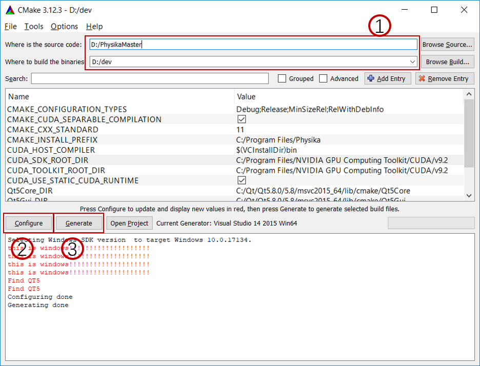Maximize the CMake window
The height and width of the screenshot is (366, 480).
point(434,10)
